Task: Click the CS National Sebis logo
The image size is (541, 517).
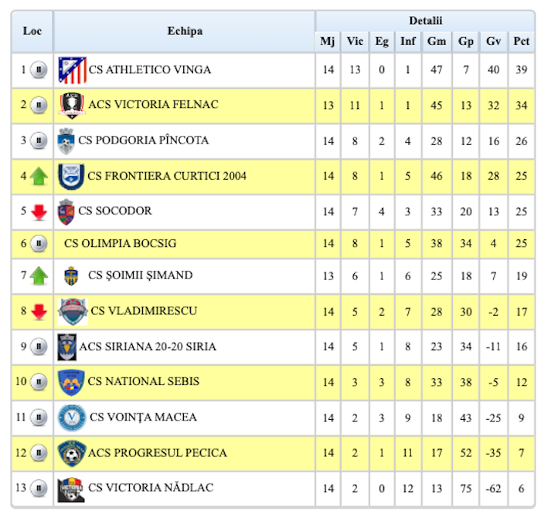Action: pos(71,381)
